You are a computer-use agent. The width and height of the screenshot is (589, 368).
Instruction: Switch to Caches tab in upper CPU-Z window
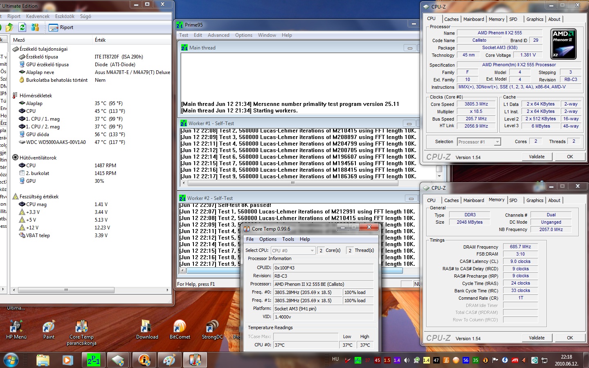[x=451, y=19]
